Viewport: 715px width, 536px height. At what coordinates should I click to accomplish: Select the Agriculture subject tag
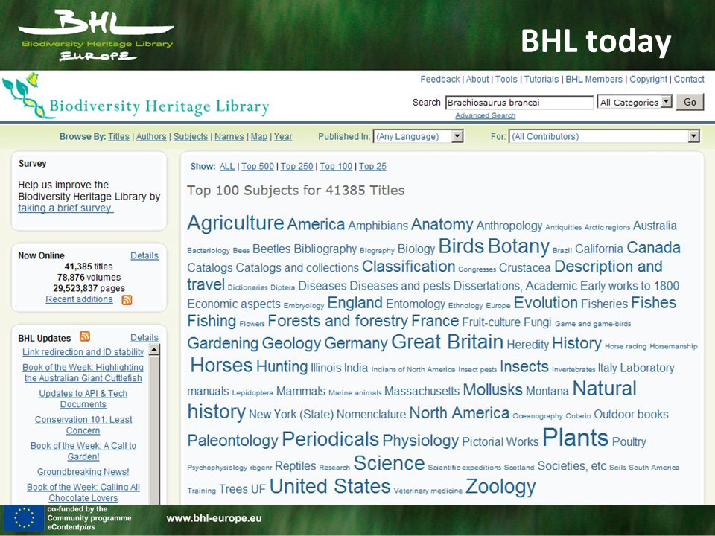tap(235, 223)
